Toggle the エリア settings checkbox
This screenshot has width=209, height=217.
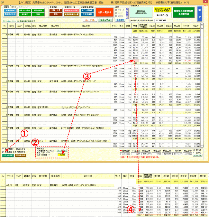click(116, 13)
